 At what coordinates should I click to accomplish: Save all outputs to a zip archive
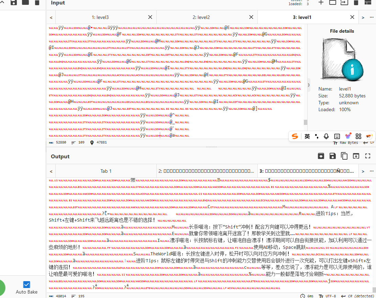tap(321, 156)
